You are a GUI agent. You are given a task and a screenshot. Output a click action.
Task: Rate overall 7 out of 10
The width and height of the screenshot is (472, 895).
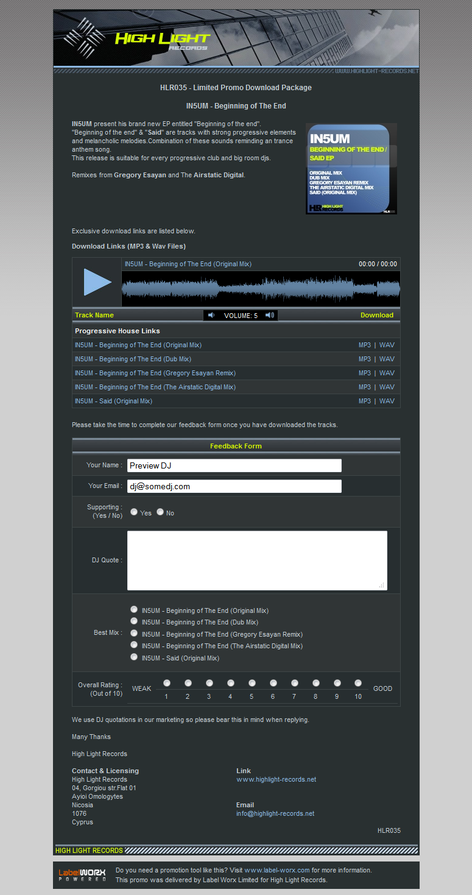[295, 683]
